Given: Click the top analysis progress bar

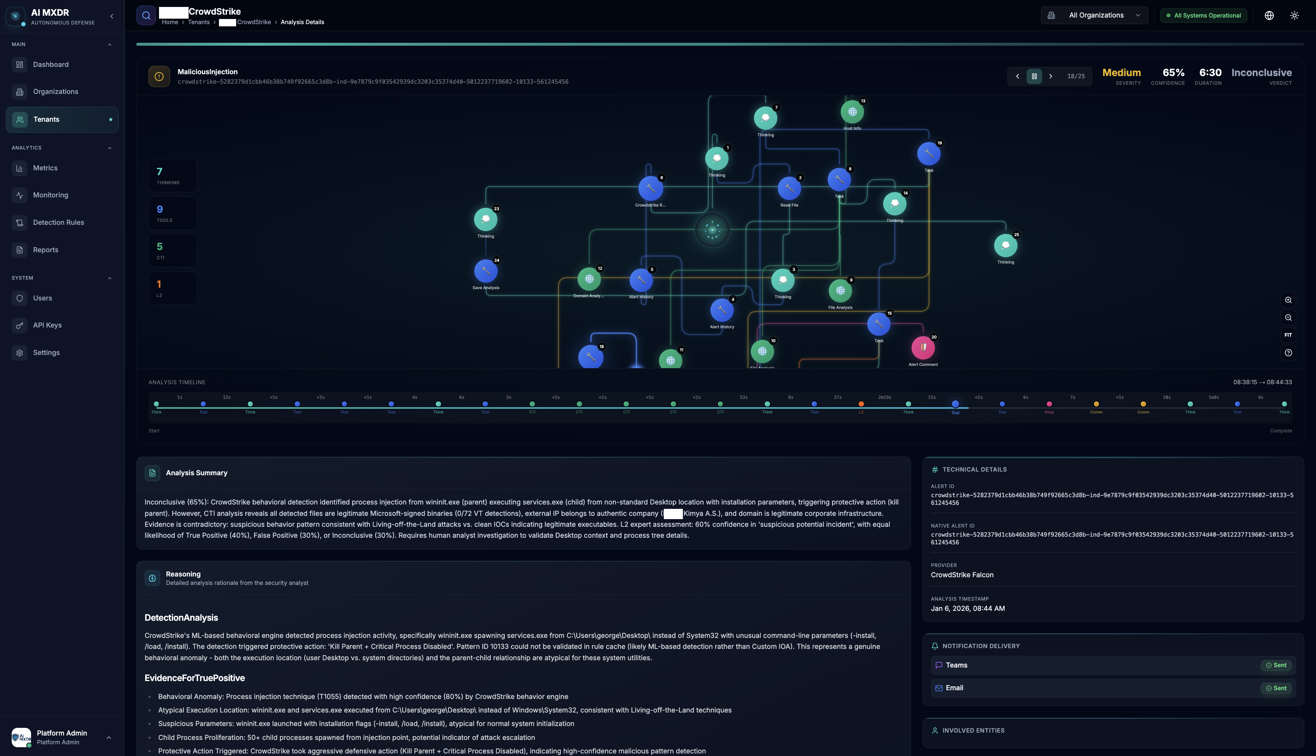Looking at the screenshot, I should (x=719, y=44).
